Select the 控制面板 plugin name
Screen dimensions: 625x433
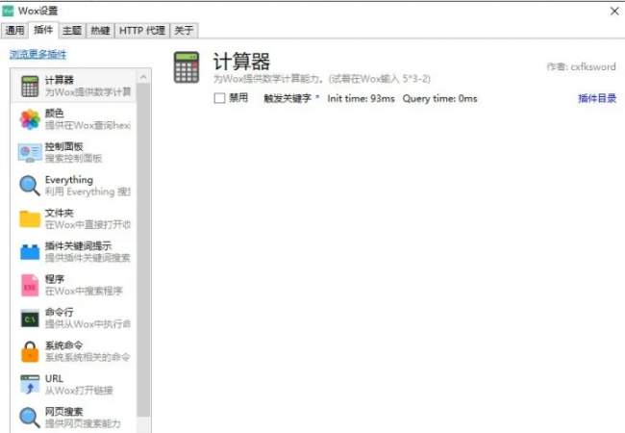[x=63, y=146]
